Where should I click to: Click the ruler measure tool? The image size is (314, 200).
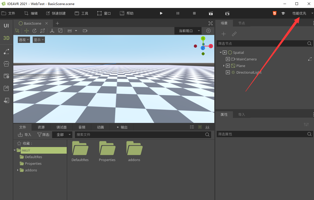click(x=70, y=31)
